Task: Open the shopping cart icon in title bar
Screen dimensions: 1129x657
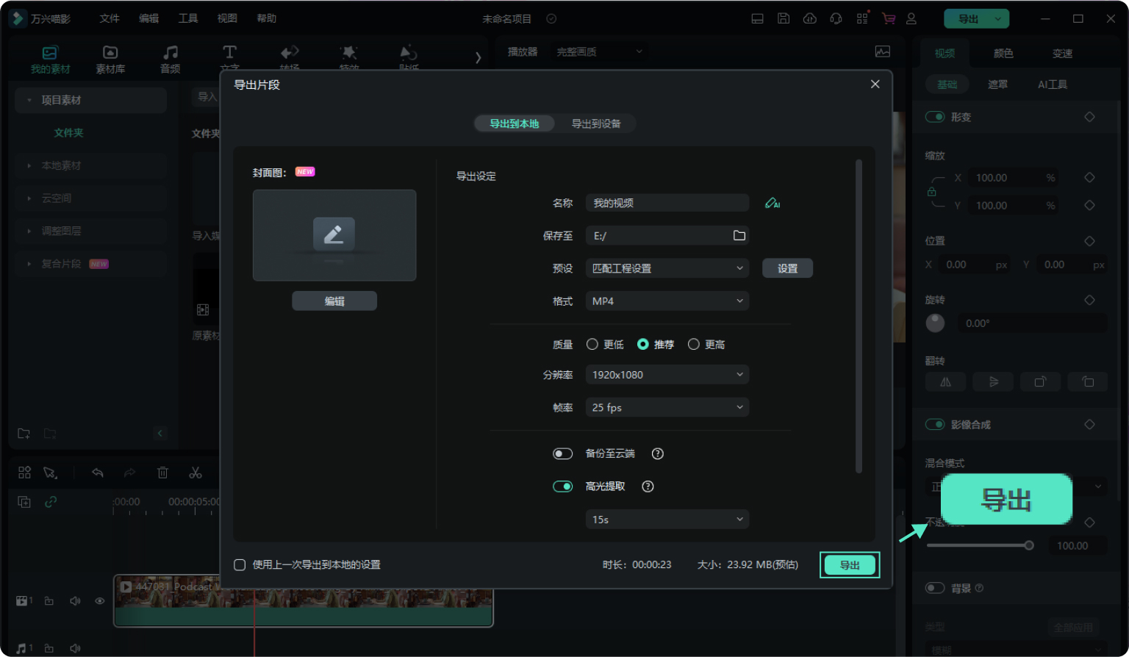Action: 889,19
